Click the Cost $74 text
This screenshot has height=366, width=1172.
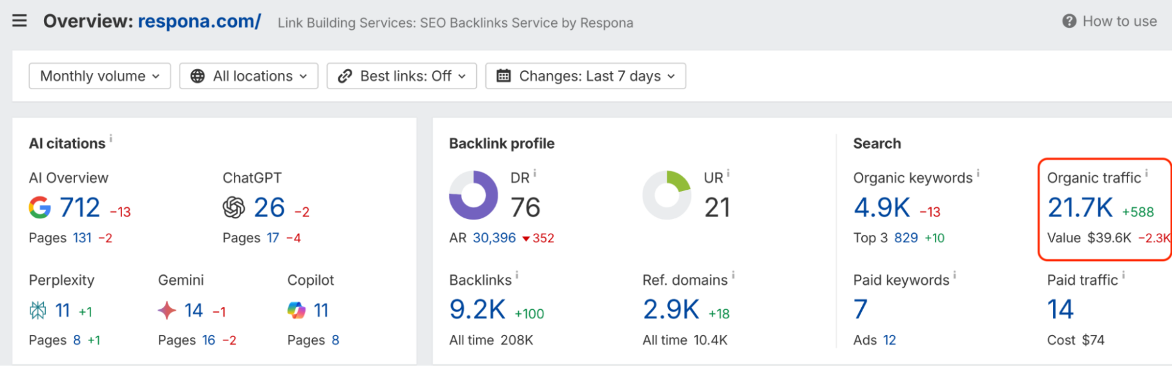(x=1076, y=340)
